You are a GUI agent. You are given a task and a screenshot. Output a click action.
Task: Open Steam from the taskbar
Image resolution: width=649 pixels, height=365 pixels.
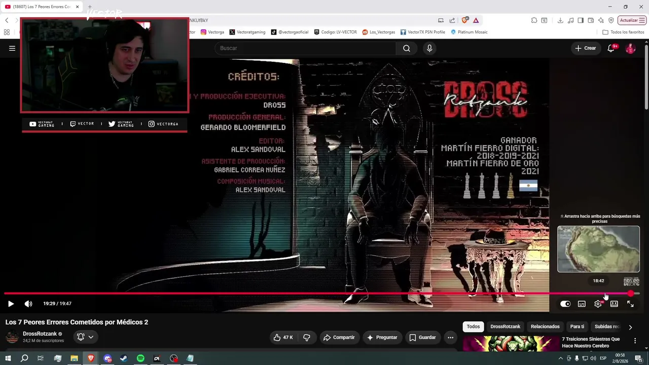pyautogui.click(x=124, y=358)
